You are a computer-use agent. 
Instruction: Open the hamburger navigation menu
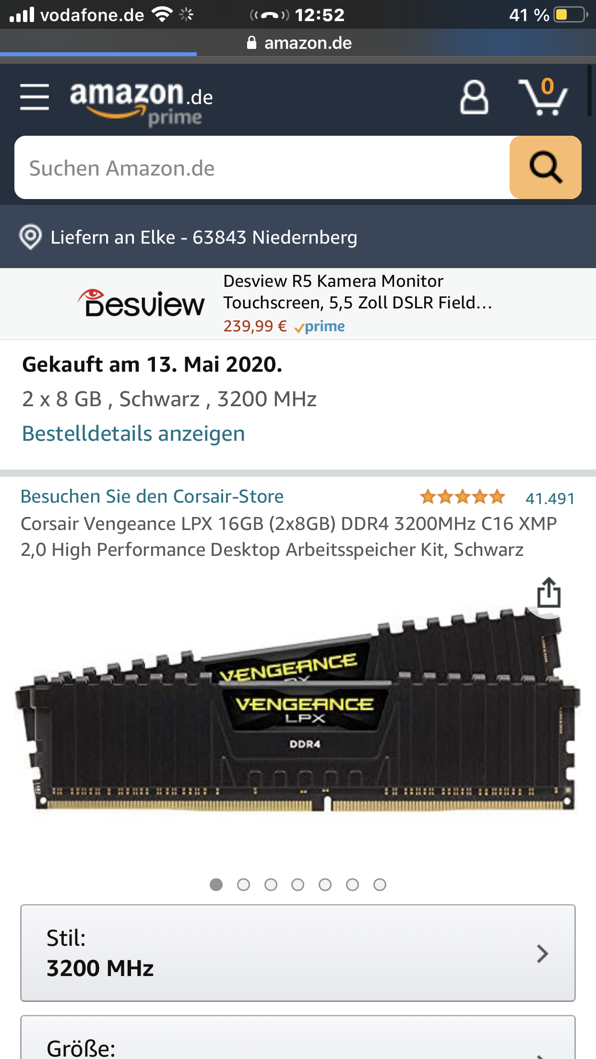pyautogui.click(x=35, y=97)
